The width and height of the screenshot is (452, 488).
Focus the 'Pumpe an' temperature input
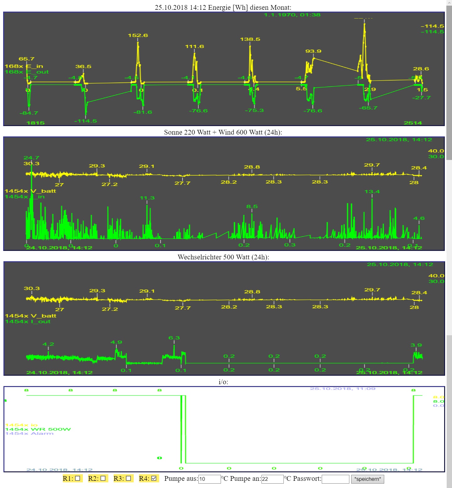[x=272, y=479]
